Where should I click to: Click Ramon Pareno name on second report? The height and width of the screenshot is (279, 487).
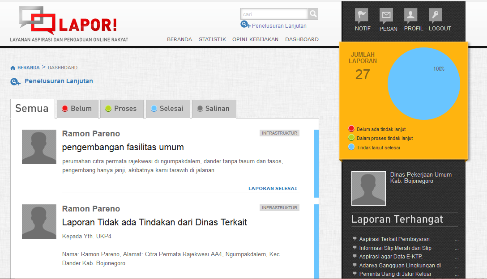coord(91,209)
